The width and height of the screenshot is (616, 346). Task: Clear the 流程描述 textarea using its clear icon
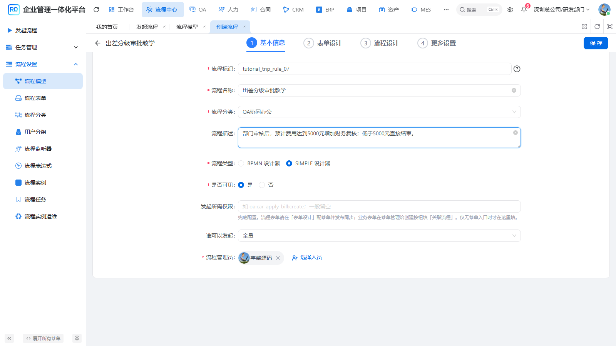[516, 133]
